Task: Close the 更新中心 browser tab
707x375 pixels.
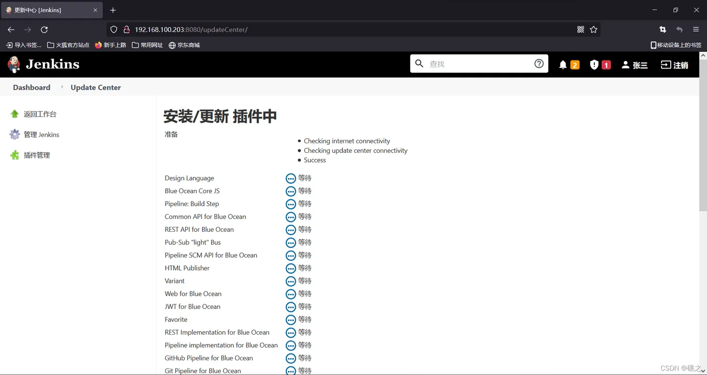Action: coord(95,10)
